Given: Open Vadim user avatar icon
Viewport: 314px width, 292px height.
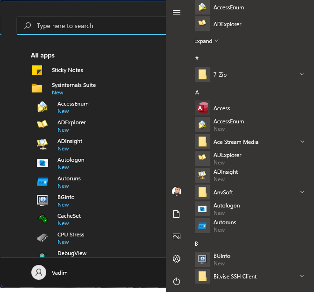Looking at the screenshot, I should (39, 272).
